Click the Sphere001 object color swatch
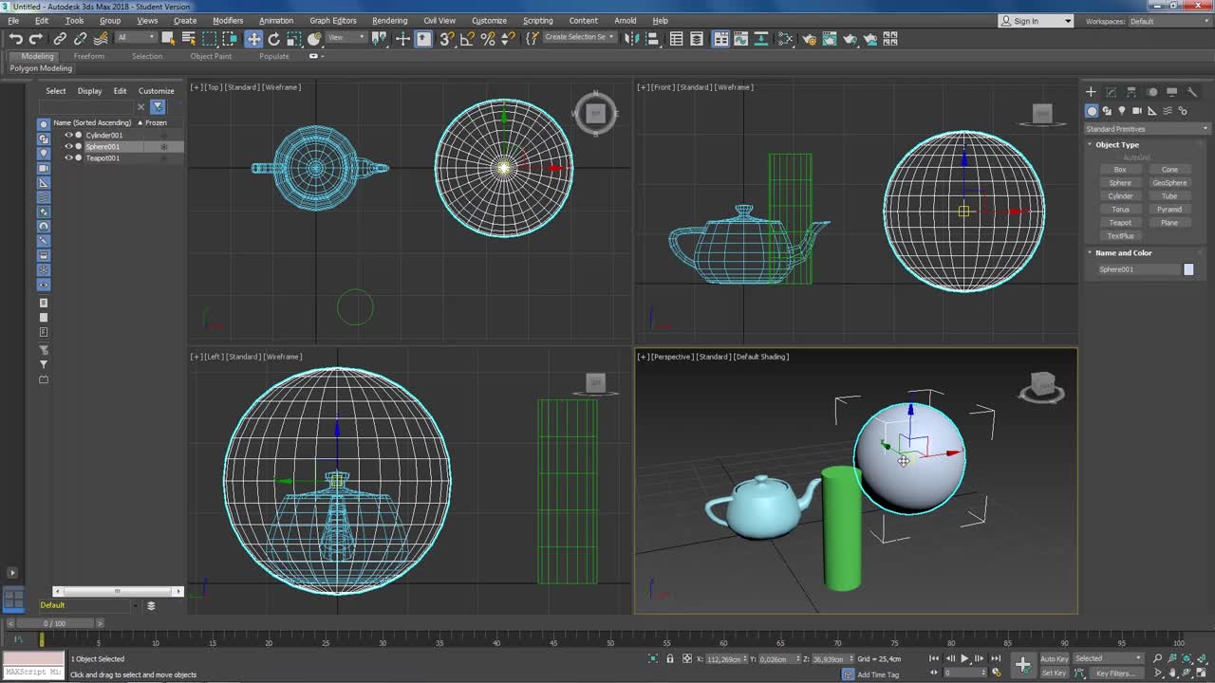Image resolution: width=1215 pixels, height=683 pixels. [1188, 269]
